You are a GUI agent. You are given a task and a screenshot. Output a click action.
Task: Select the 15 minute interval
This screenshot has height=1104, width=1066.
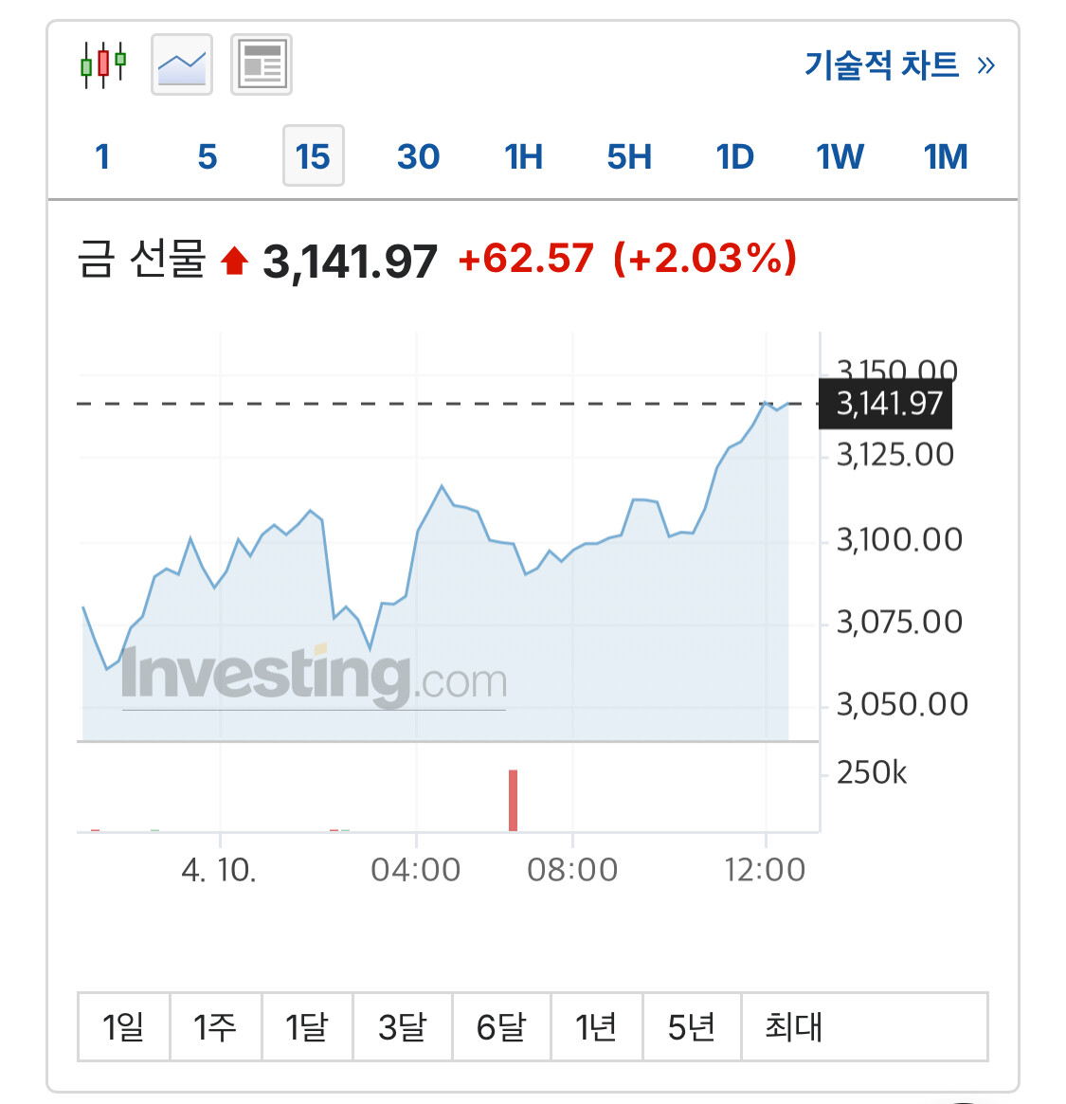point(313,156)
